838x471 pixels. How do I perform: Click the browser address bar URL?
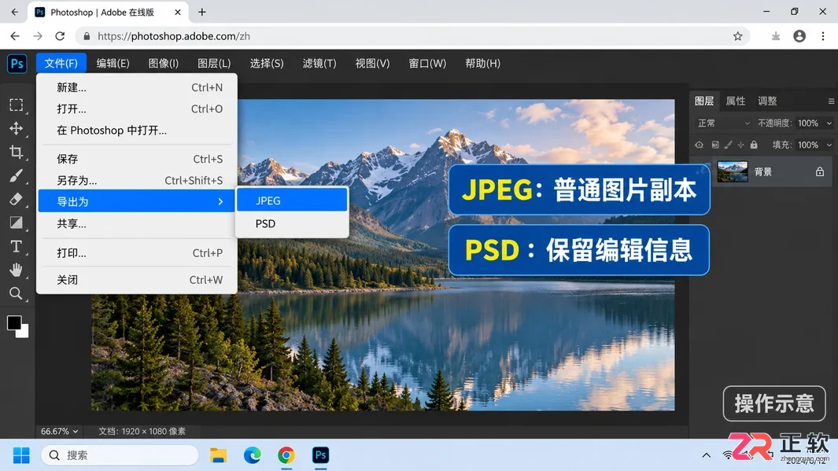coord(174,36)
